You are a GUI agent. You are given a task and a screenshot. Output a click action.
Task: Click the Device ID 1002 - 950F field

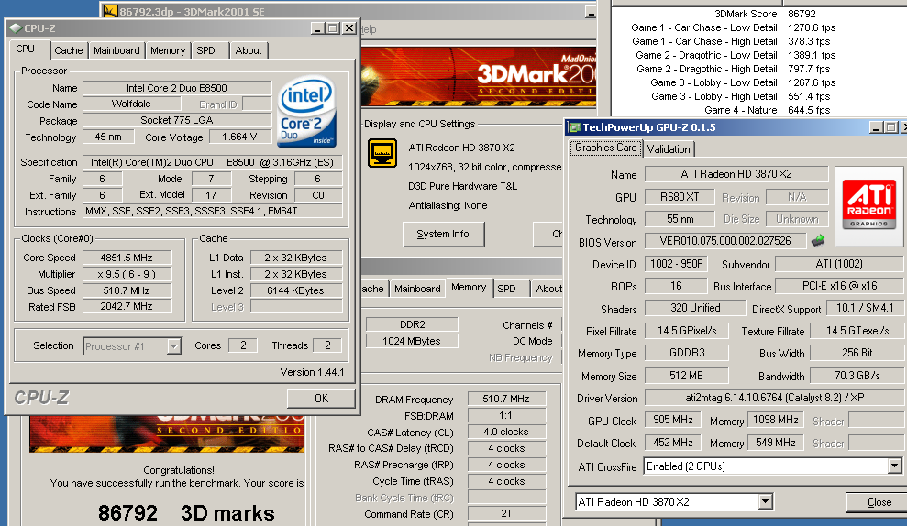click(676, 264)
